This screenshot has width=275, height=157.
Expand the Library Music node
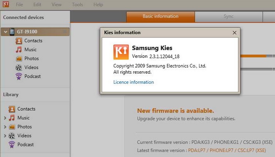[5, 118]
